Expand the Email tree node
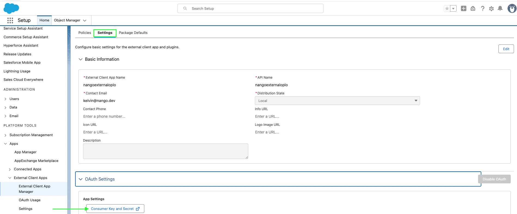The height and width of the screenshot is (214, 517). pos(5,116)
